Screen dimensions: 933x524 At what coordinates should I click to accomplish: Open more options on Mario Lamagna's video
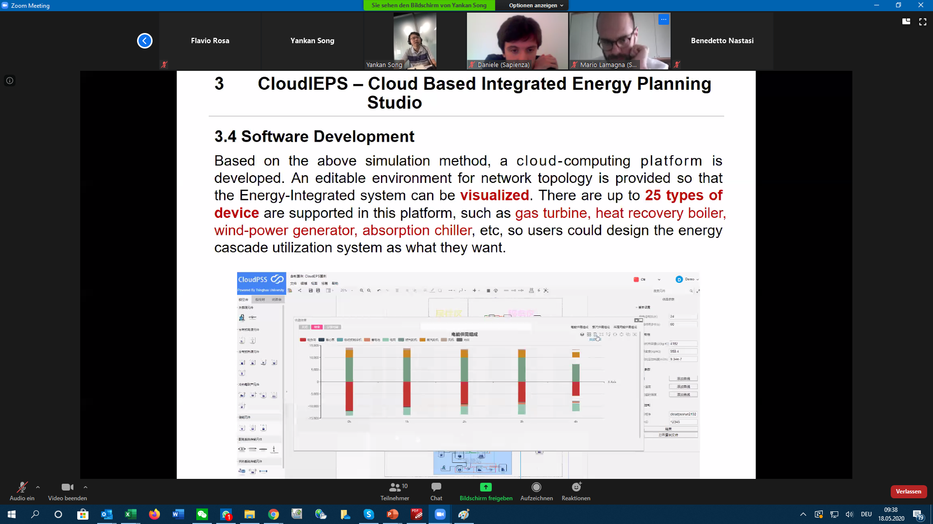point(663,19)
